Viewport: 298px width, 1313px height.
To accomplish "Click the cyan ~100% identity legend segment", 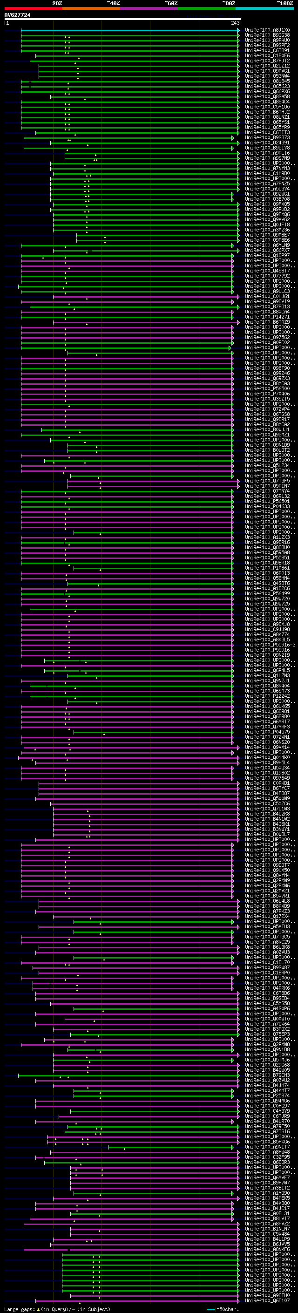I will coord(264,8).
